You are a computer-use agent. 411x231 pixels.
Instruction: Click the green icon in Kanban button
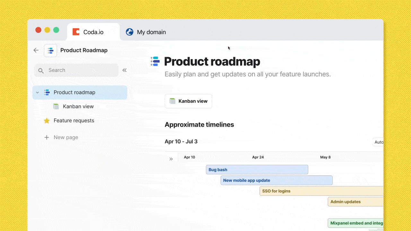(172, 101)
